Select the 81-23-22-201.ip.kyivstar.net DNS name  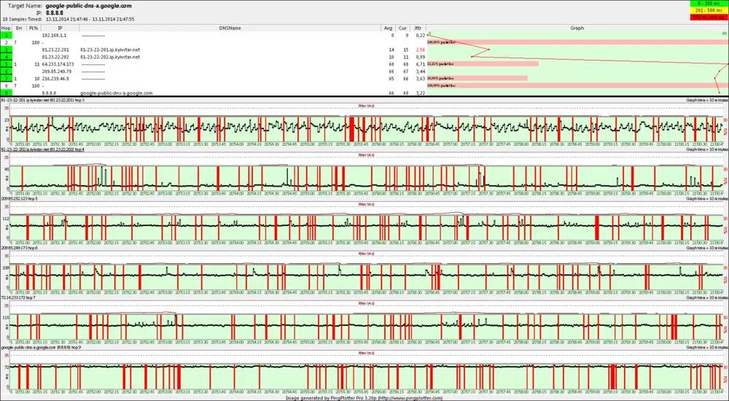109,50
